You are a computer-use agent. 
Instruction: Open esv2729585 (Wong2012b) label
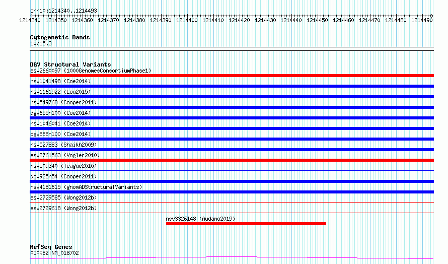tap(63, 197)
